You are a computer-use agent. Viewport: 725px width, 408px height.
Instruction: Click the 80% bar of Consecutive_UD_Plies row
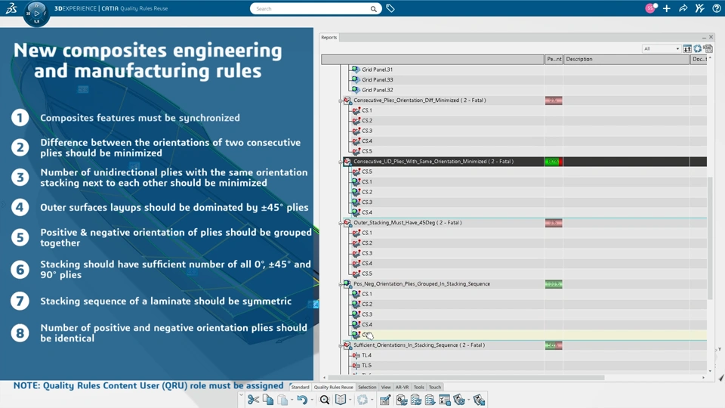pyautogui.click(x=554, y=162)
